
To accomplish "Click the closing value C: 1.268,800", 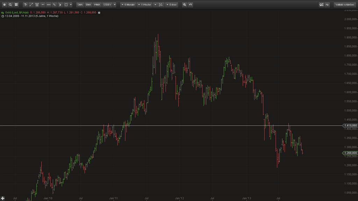I will [x=88, y=13].
